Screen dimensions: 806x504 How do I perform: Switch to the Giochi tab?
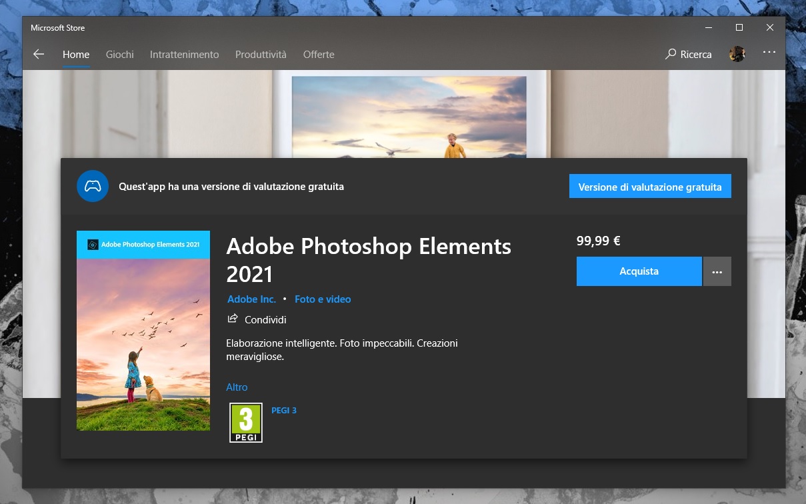pyautogui.click(x=119, y=55)
